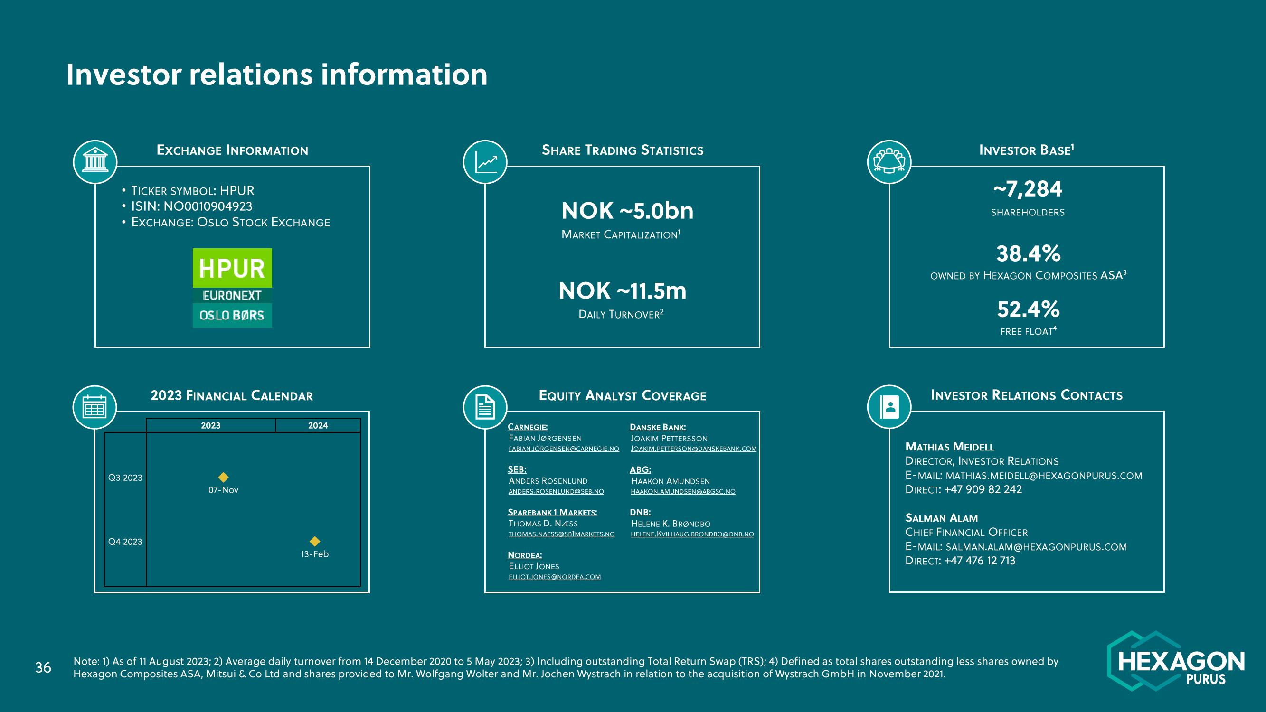
Task: Select the 2024 calendar column header
Action: click(318, 425)
